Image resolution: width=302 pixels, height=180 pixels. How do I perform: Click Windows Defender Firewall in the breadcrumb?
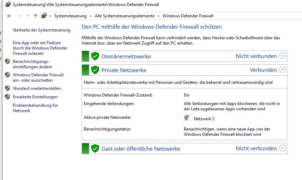[188, 16]
